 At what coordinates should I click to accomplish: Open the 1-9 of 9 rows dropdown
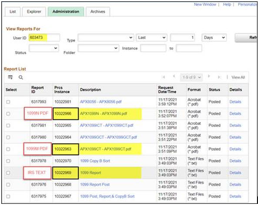point(191,77)
